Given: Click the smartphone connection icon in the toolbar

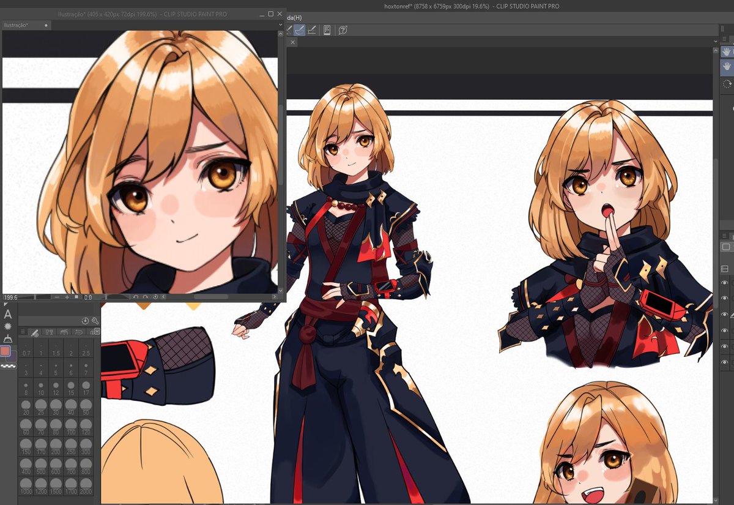Looking at the screenshot, I should coord(327,30).
